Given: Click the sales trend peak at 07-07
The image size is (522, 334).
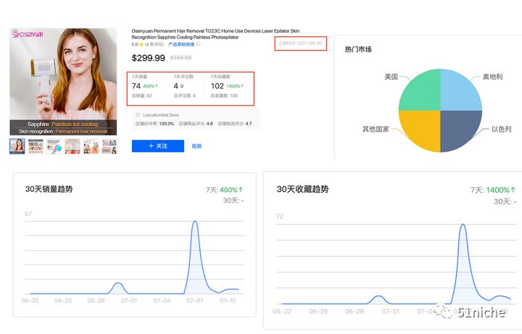Looking at the screenshot, I should pos(195,221).
